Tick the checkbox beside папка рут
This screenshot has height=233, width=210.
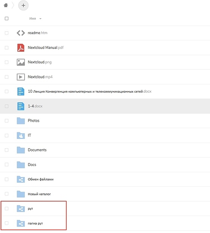pyautogui.click(x=7, y=223)
